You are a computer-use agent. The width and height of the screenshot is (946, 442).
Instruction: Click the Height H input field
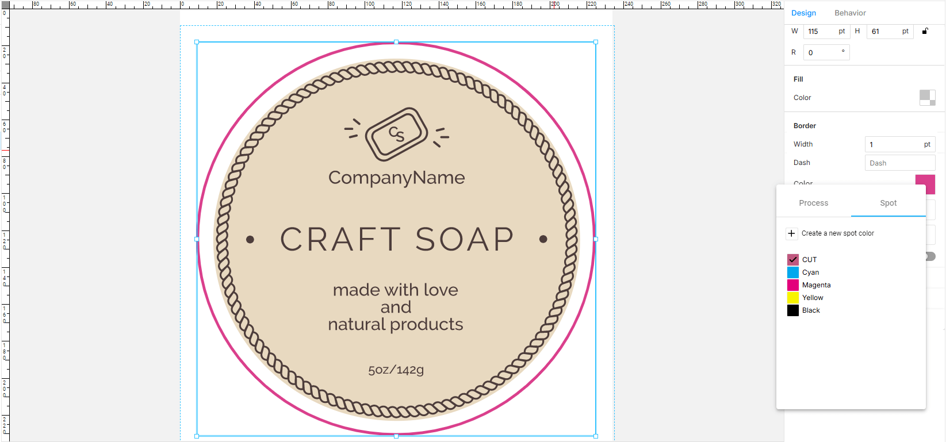(x=884, y=32)
